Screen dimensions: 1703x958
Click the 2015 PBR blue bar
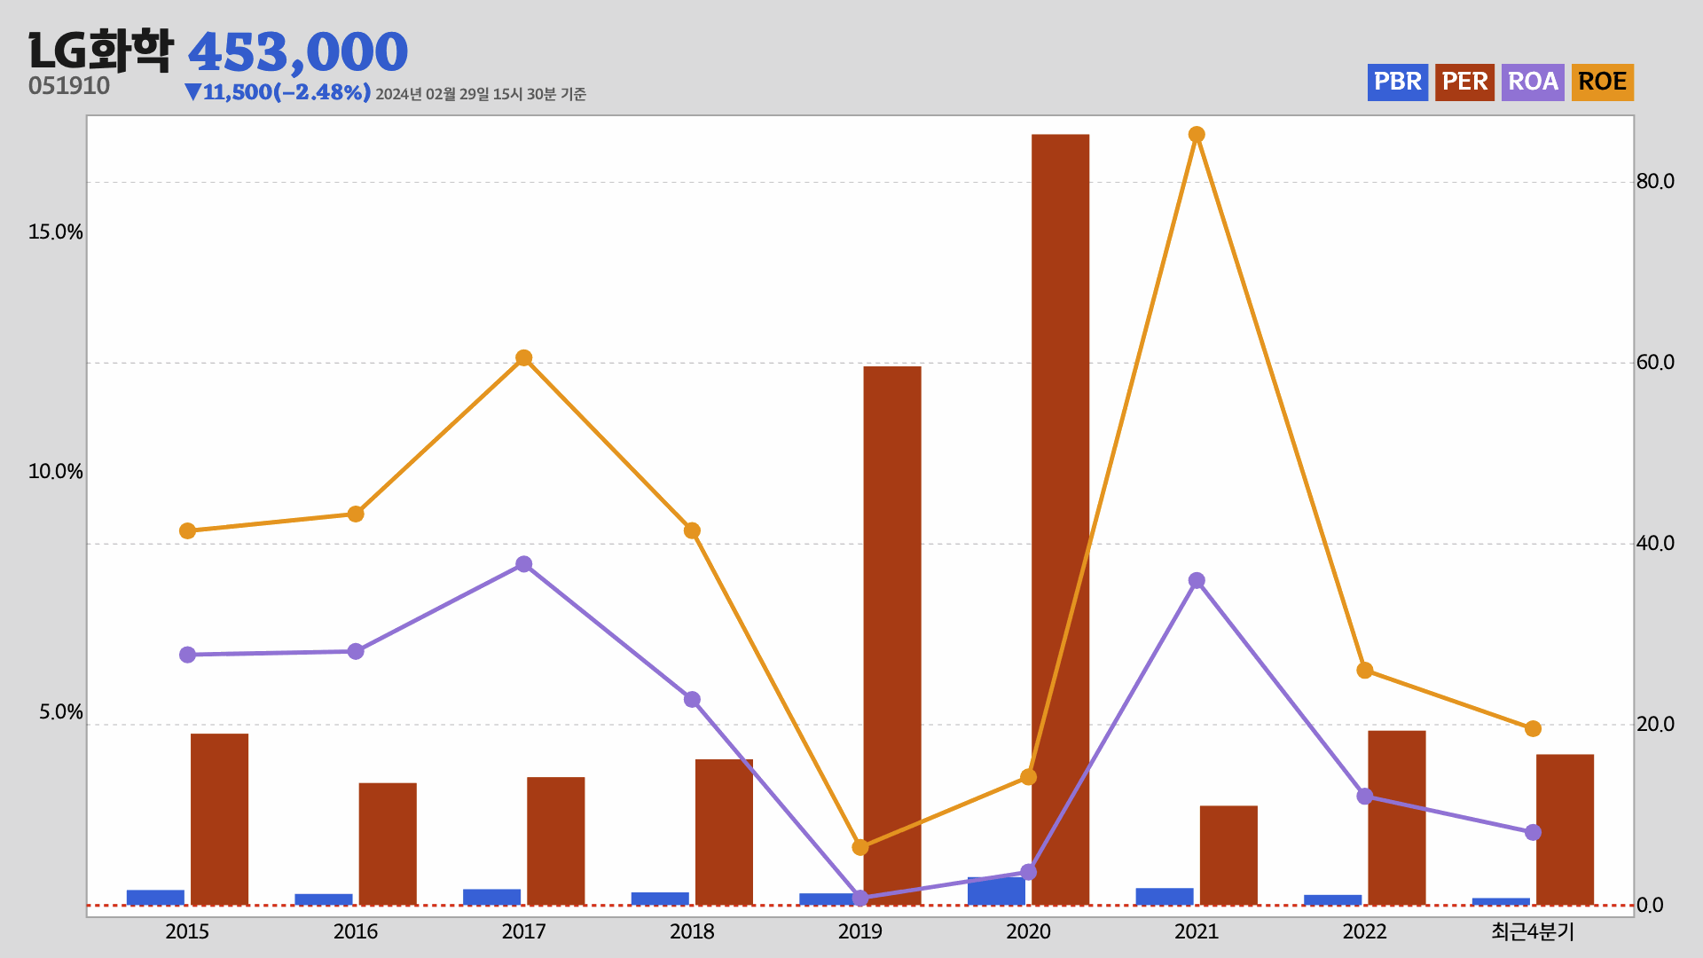point(155,898)
